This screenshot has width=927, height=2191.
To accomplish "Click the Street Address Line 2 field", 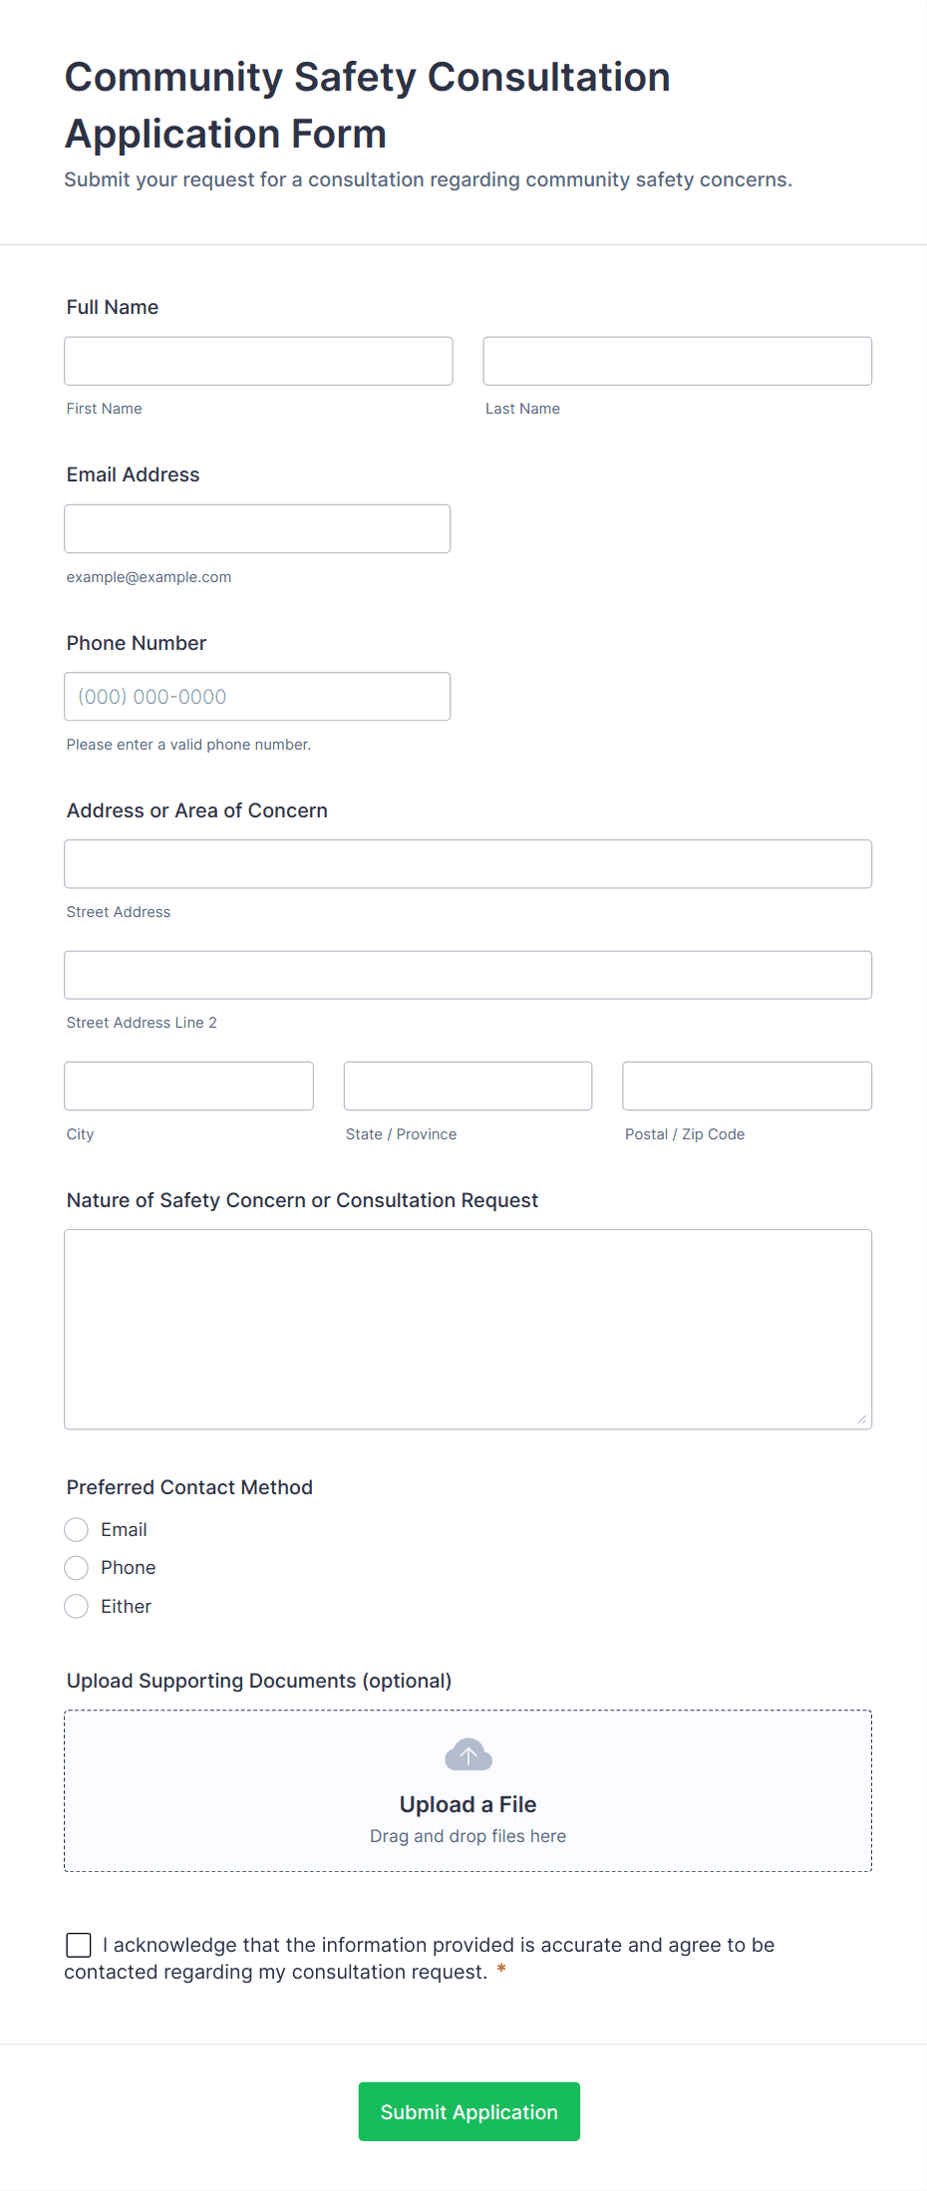I will [x=468, y=975].
